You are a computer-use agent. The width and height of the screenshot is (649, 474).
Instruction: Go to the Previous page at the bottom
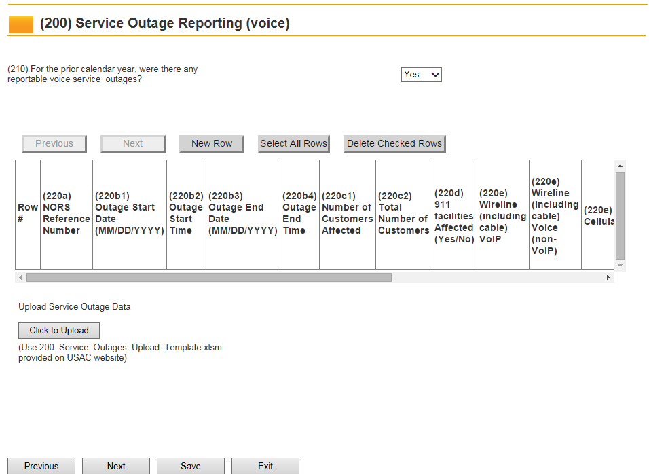click(x=41, y=466)
